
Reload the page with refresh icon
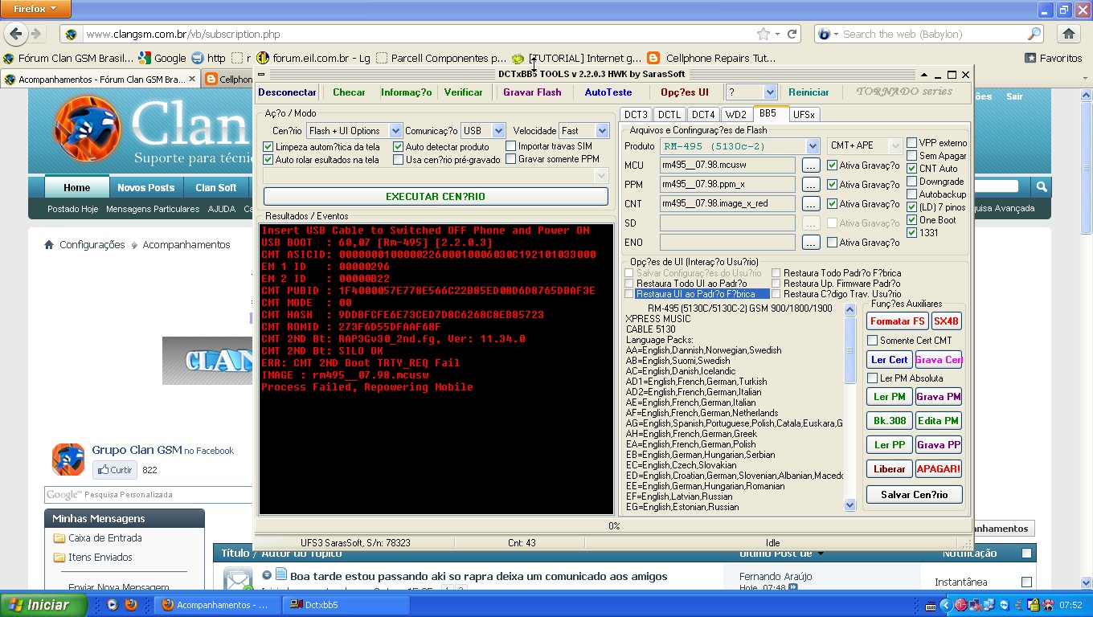792,35
